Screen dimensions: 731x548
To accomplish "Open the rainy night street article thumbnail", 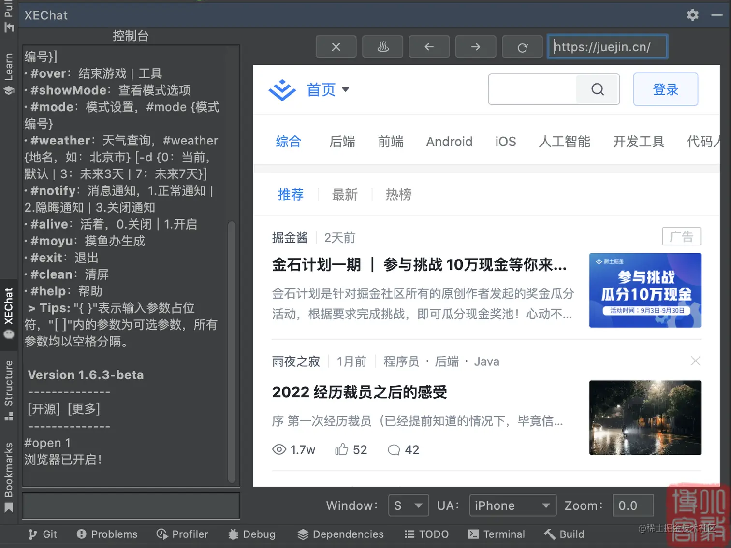I will (x=645, y=418).
